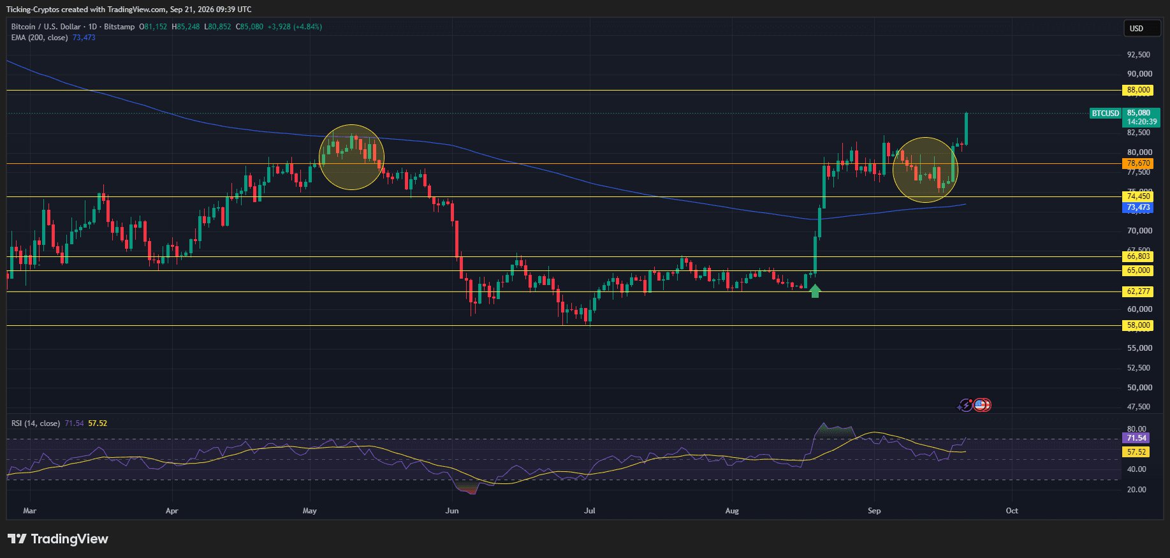Click the green 85,080 current price label
The height and width of the screenshot is (558, 1170).
[x=1141, y=117]
